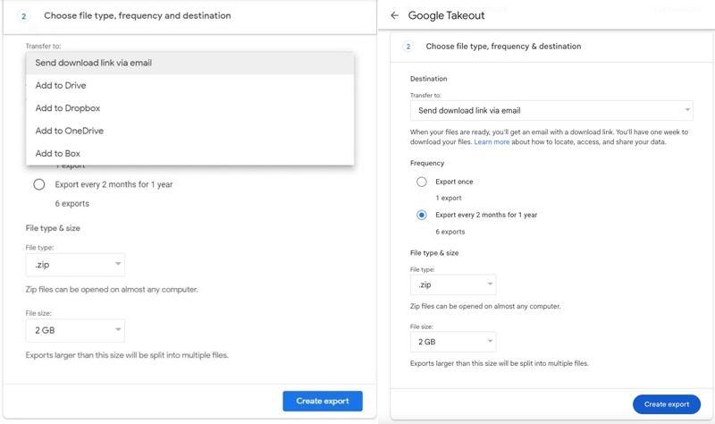Expand the 2 GB file size dropdown in left panel
The image size is (715, 424).
click(x=75, y=330)
